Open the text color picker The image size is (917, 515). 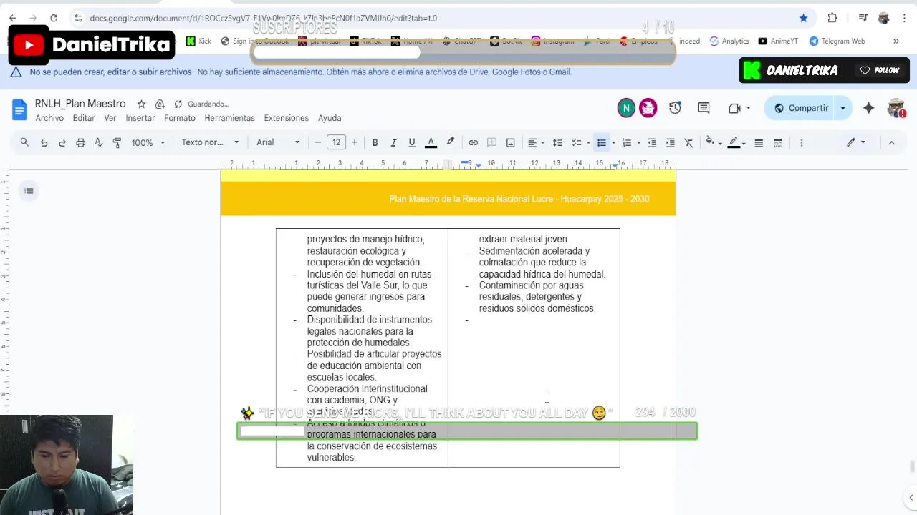tap(431, 142)
